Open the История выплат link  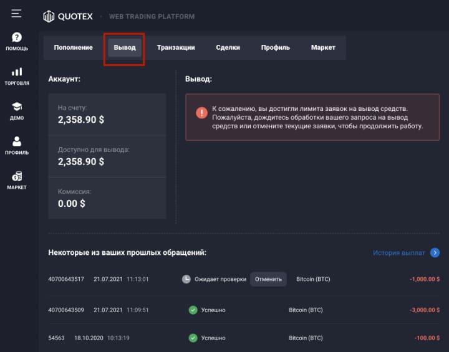(399, 253)
